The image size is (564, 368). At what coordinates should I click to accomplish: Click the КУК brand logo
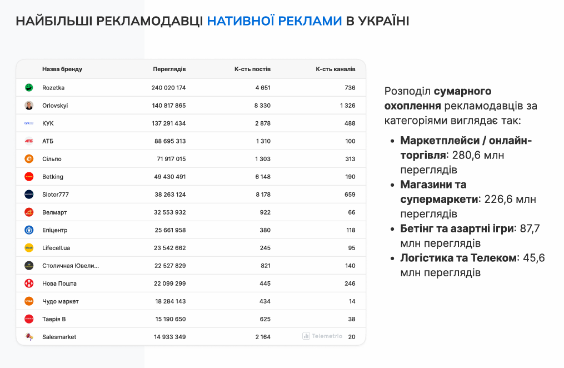pyautogui.click(x=31, y=123)
